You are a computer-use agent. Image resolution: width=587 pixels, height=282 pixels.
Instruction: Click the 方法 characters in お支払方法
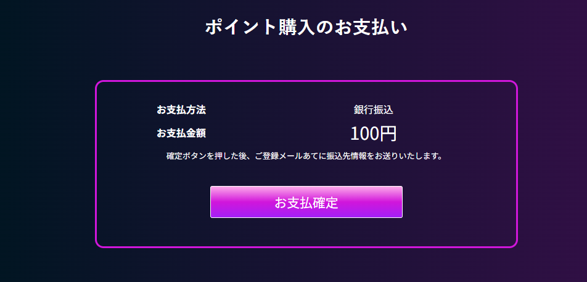pos(196,110)
